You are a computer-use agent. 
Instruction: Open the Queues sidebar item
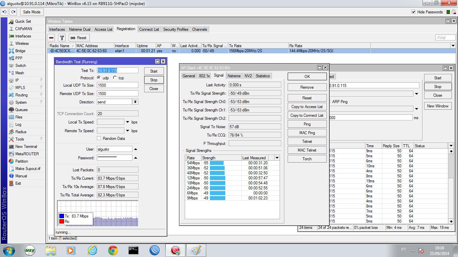click(x=21, y=110)
